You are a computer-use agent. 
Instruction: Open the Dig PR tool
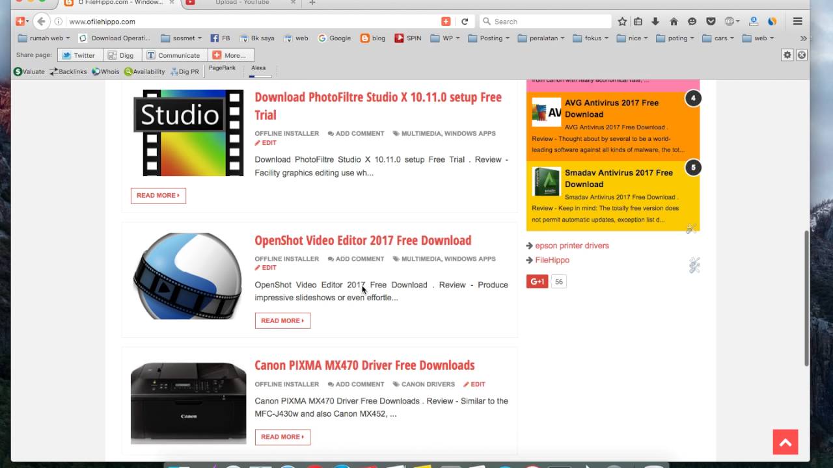click(x=185, y=71)
